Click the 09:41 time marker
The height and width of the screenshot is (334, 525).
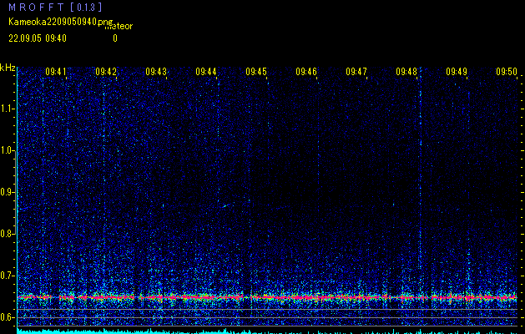(56, 72)
